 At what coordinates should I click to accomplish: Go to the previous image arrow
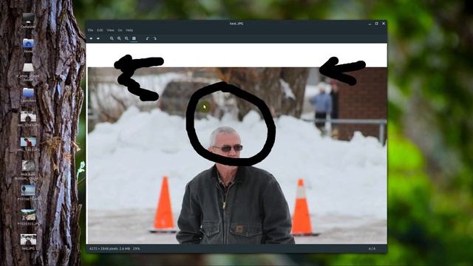[x=91, y=38]
